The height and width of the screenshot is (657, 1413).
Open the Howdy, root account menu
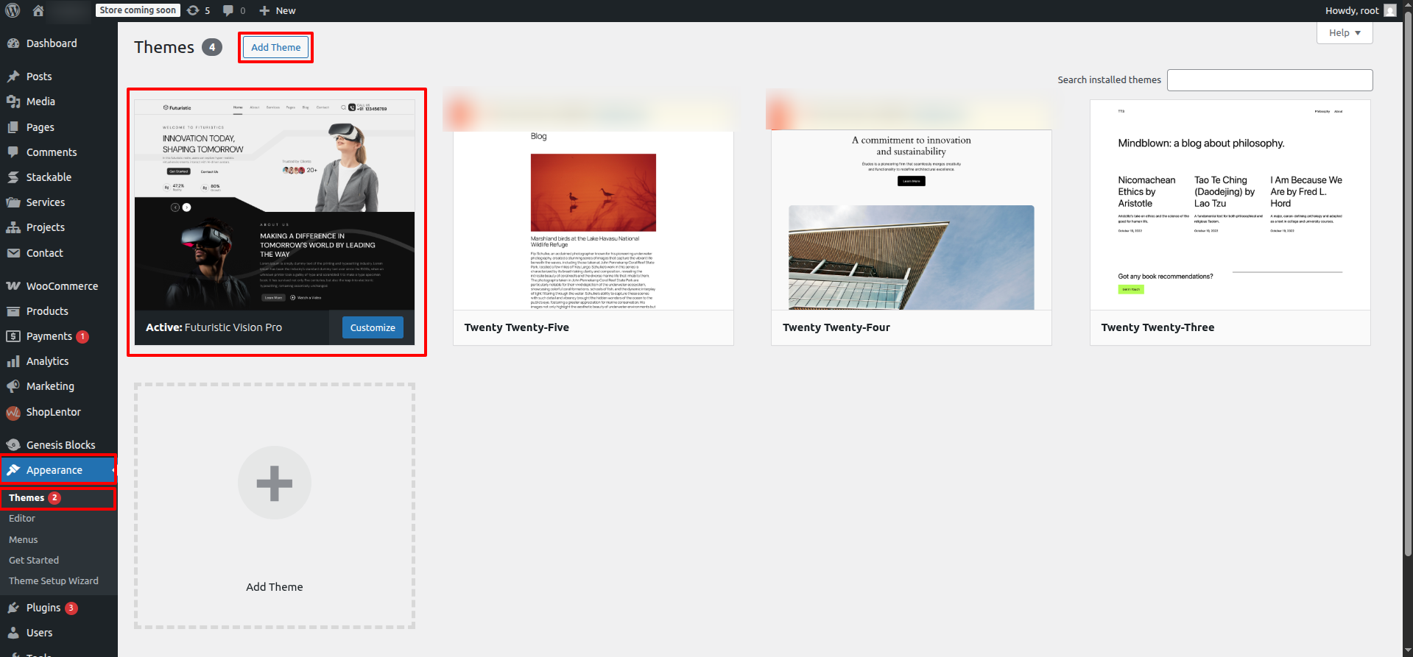(x=1351, y=10)
